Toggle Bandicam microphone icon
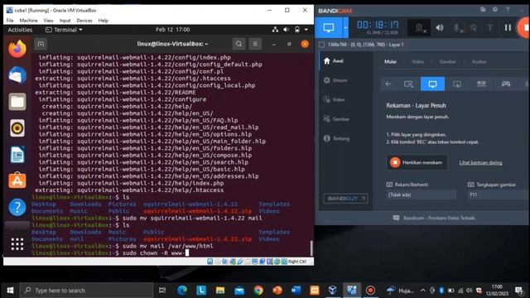Image resolution: width=530 pixels, height=298 pixels. point(458,28)
